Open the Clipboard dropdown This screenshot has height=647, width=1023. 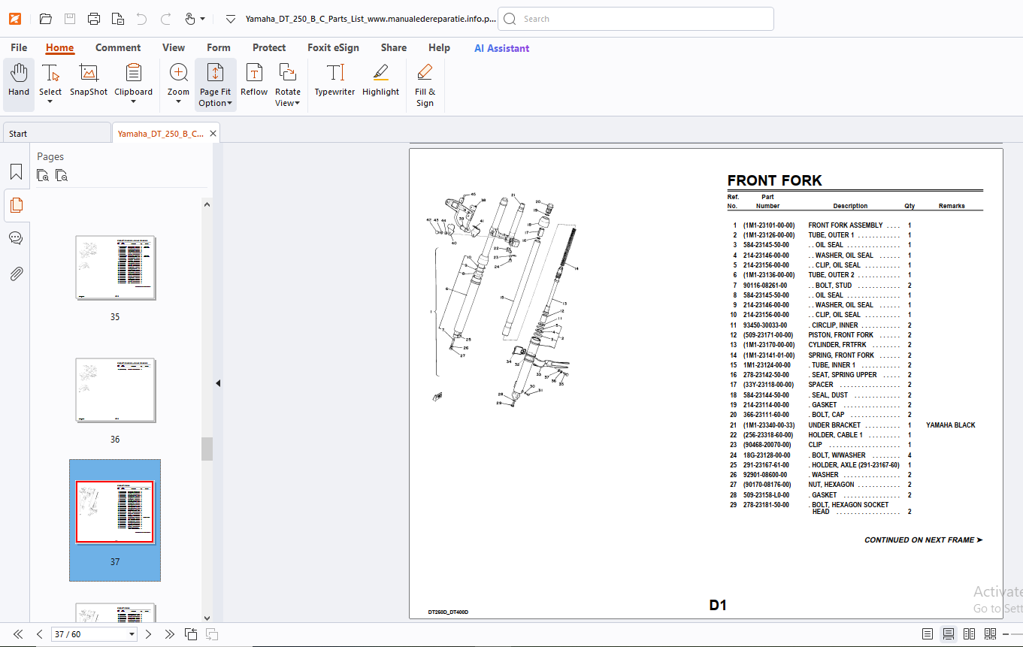click(x=133, y=101)
